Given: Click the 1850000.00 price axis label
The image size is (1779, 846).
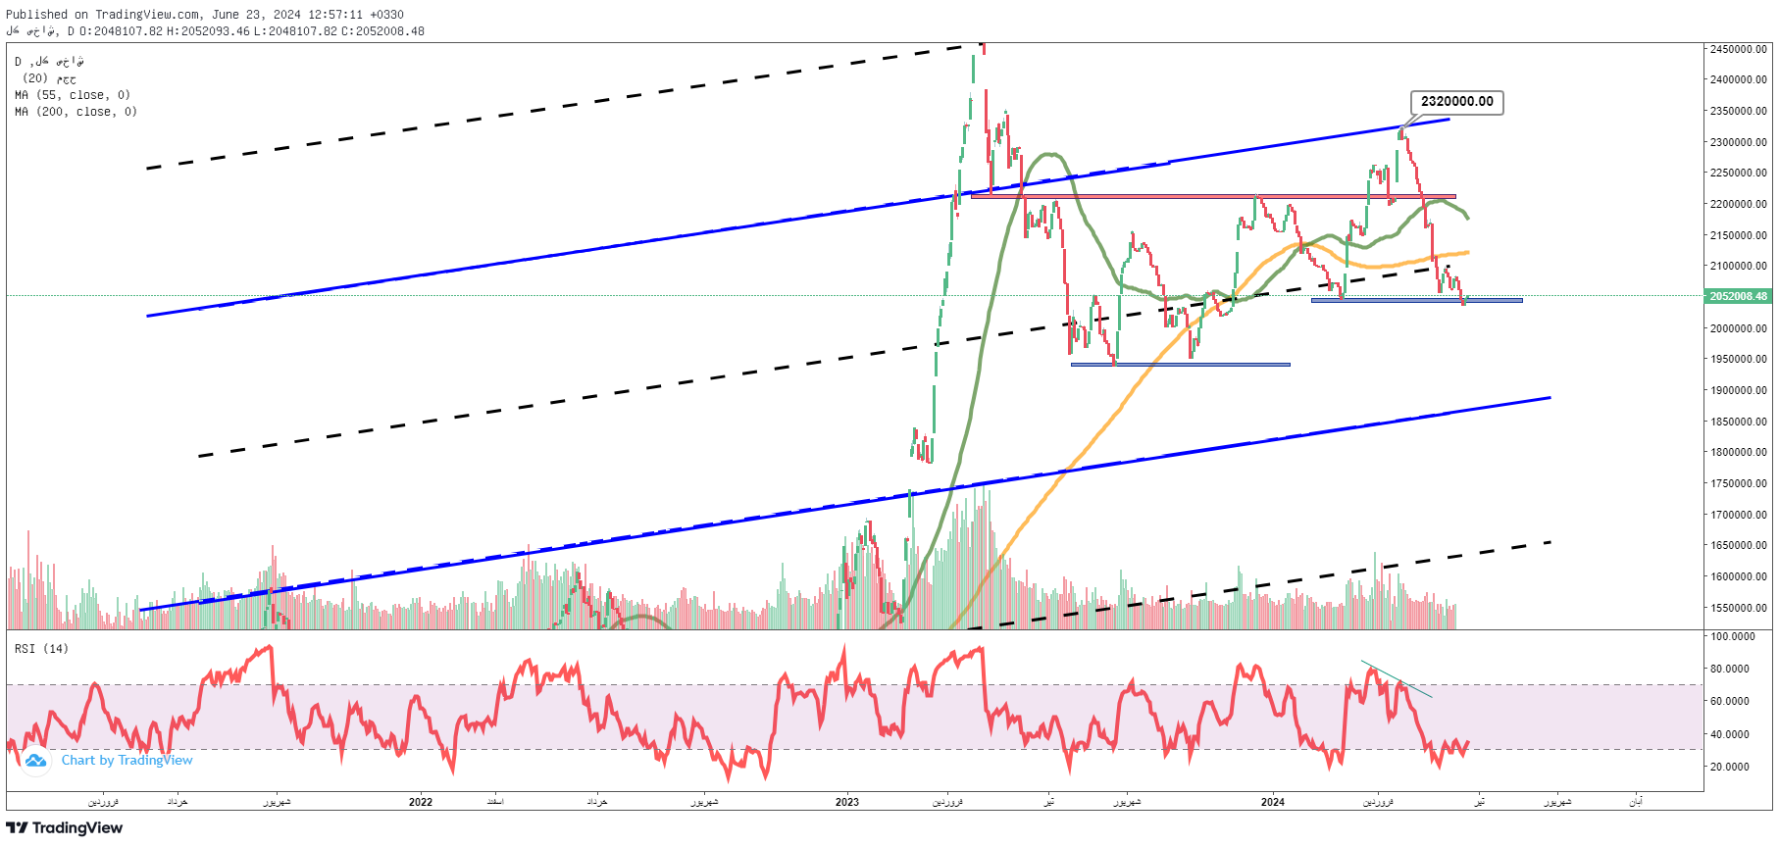Looking at the screenshot, I should 1739,422.
